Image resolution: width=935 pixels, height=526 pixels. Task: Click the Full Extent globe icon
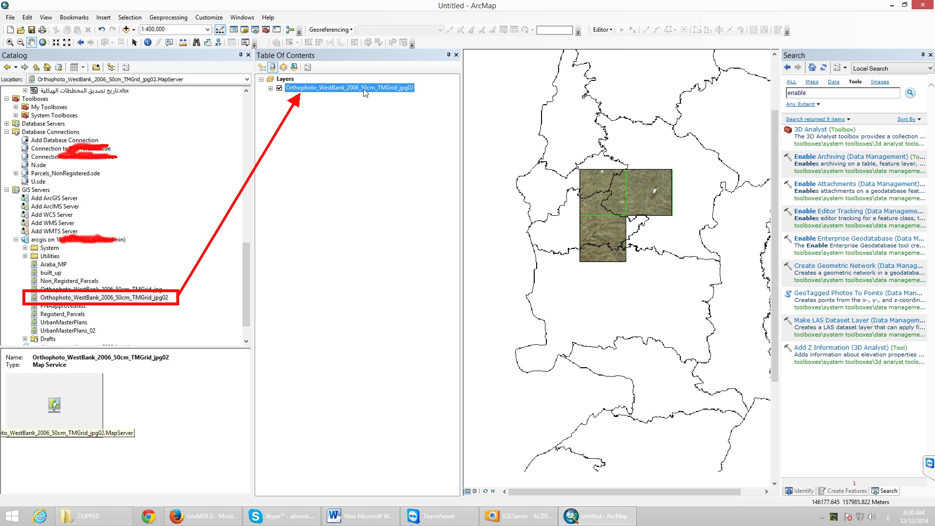coord(42,42)
